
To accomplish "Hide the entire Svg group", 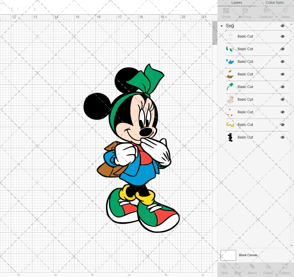I will (282, 26).
